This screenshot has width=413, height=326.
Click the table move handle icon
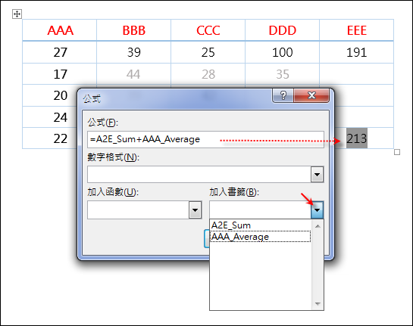(17, 14)
